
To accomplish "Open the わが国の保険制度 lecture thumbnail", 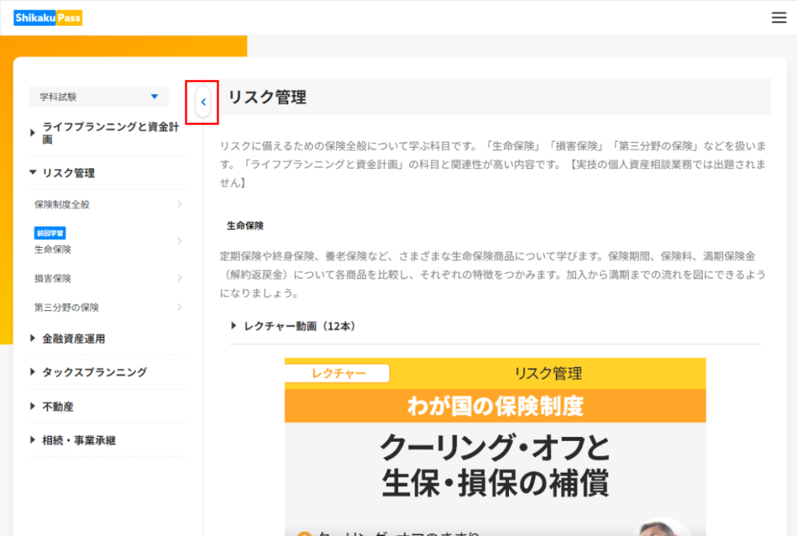I will pyautogui.click(x=495, y=447).
